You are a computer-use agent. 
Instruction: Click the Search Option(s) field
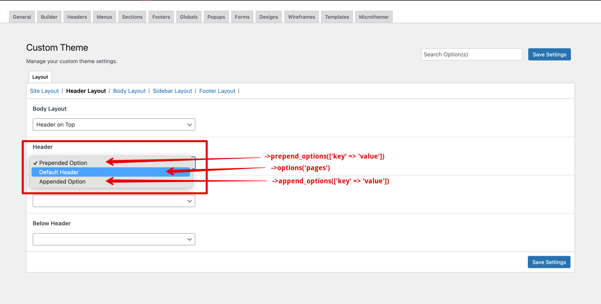pos(471,54)
